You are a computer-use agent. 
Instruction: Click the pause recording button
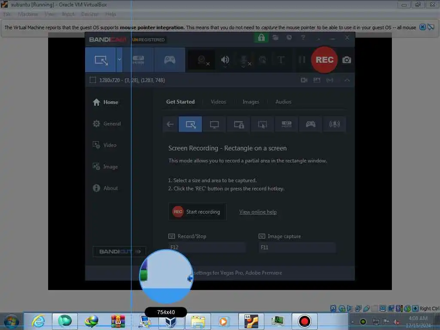pyautogui.click(x=302, y=60)
